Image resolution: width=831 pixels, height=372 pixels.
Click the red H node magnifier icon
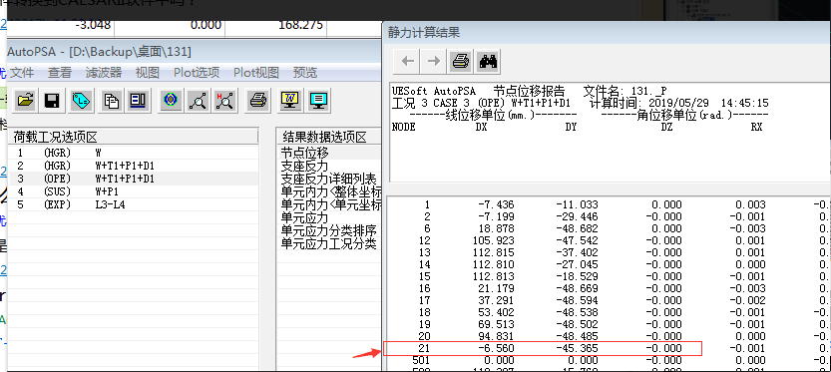tap(225, 100)
